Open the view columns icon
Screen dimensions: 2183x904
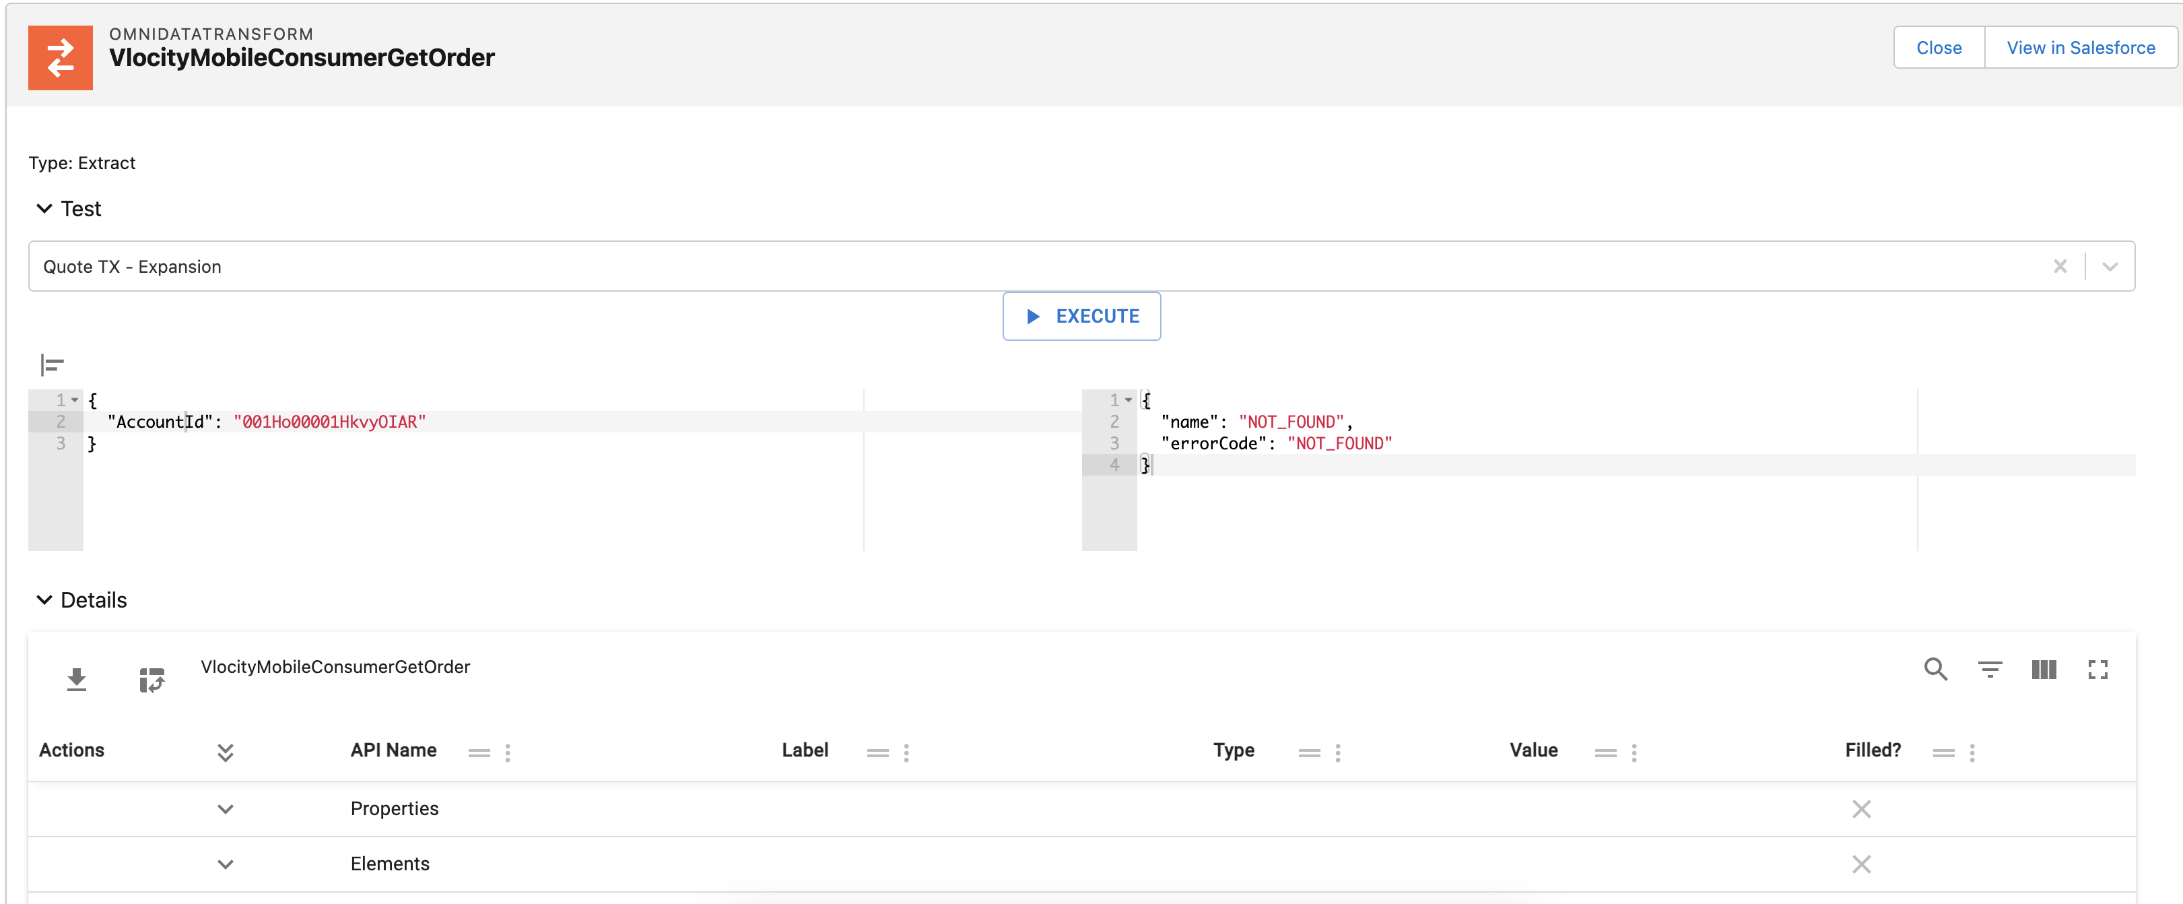(2044, 669)
